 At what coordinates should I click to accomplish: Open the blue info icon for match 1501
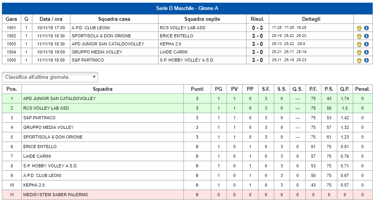pos(367,28)
